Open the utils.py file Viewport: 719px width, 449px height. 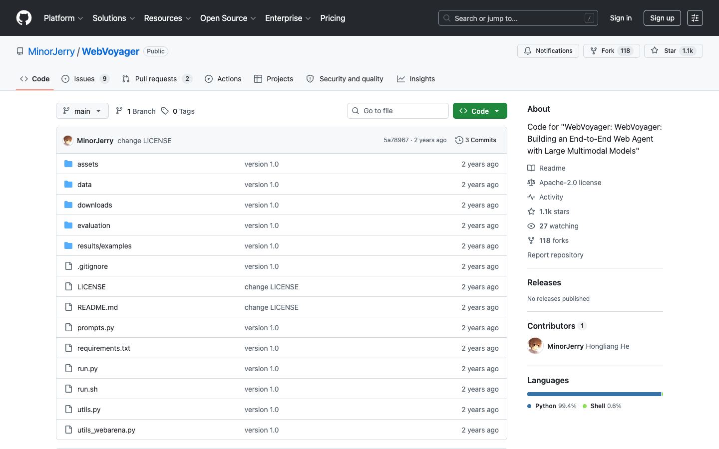89,410
